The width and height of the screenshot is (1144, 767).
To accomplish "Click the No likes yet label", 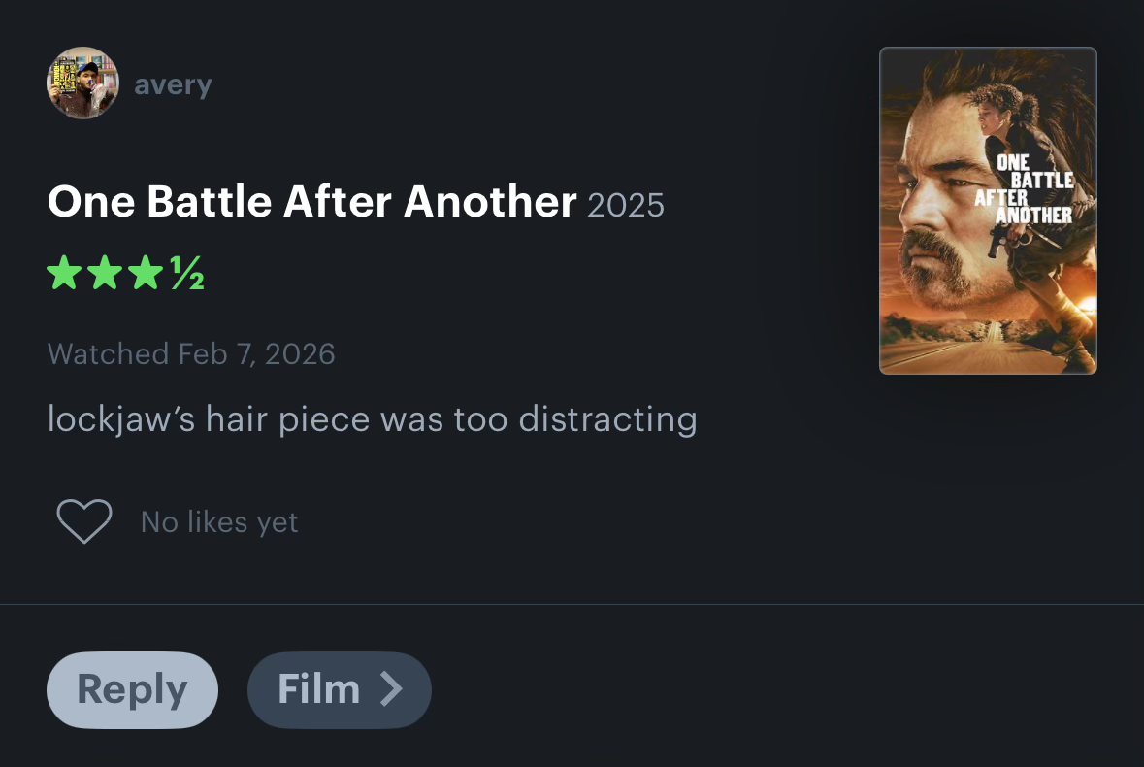I will tap(219, 521).
